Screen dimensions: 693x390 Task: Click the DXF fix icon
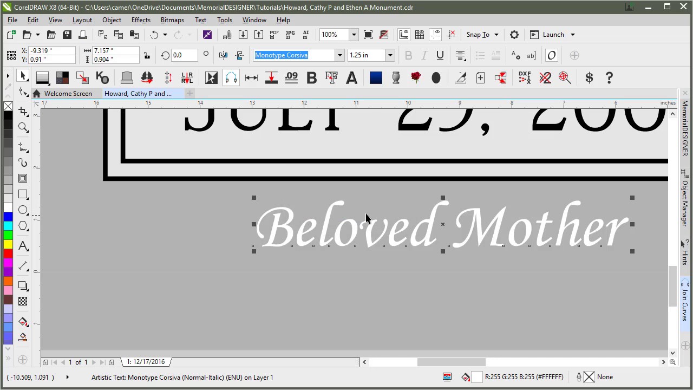pyautogui.click(x=525, y=77)
